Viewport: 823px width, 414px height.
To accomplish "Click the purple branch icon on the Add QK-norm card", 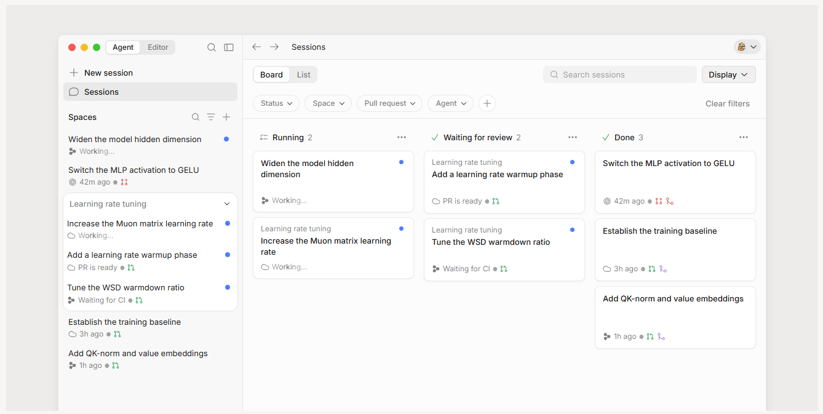I will [x=661, y=336].
